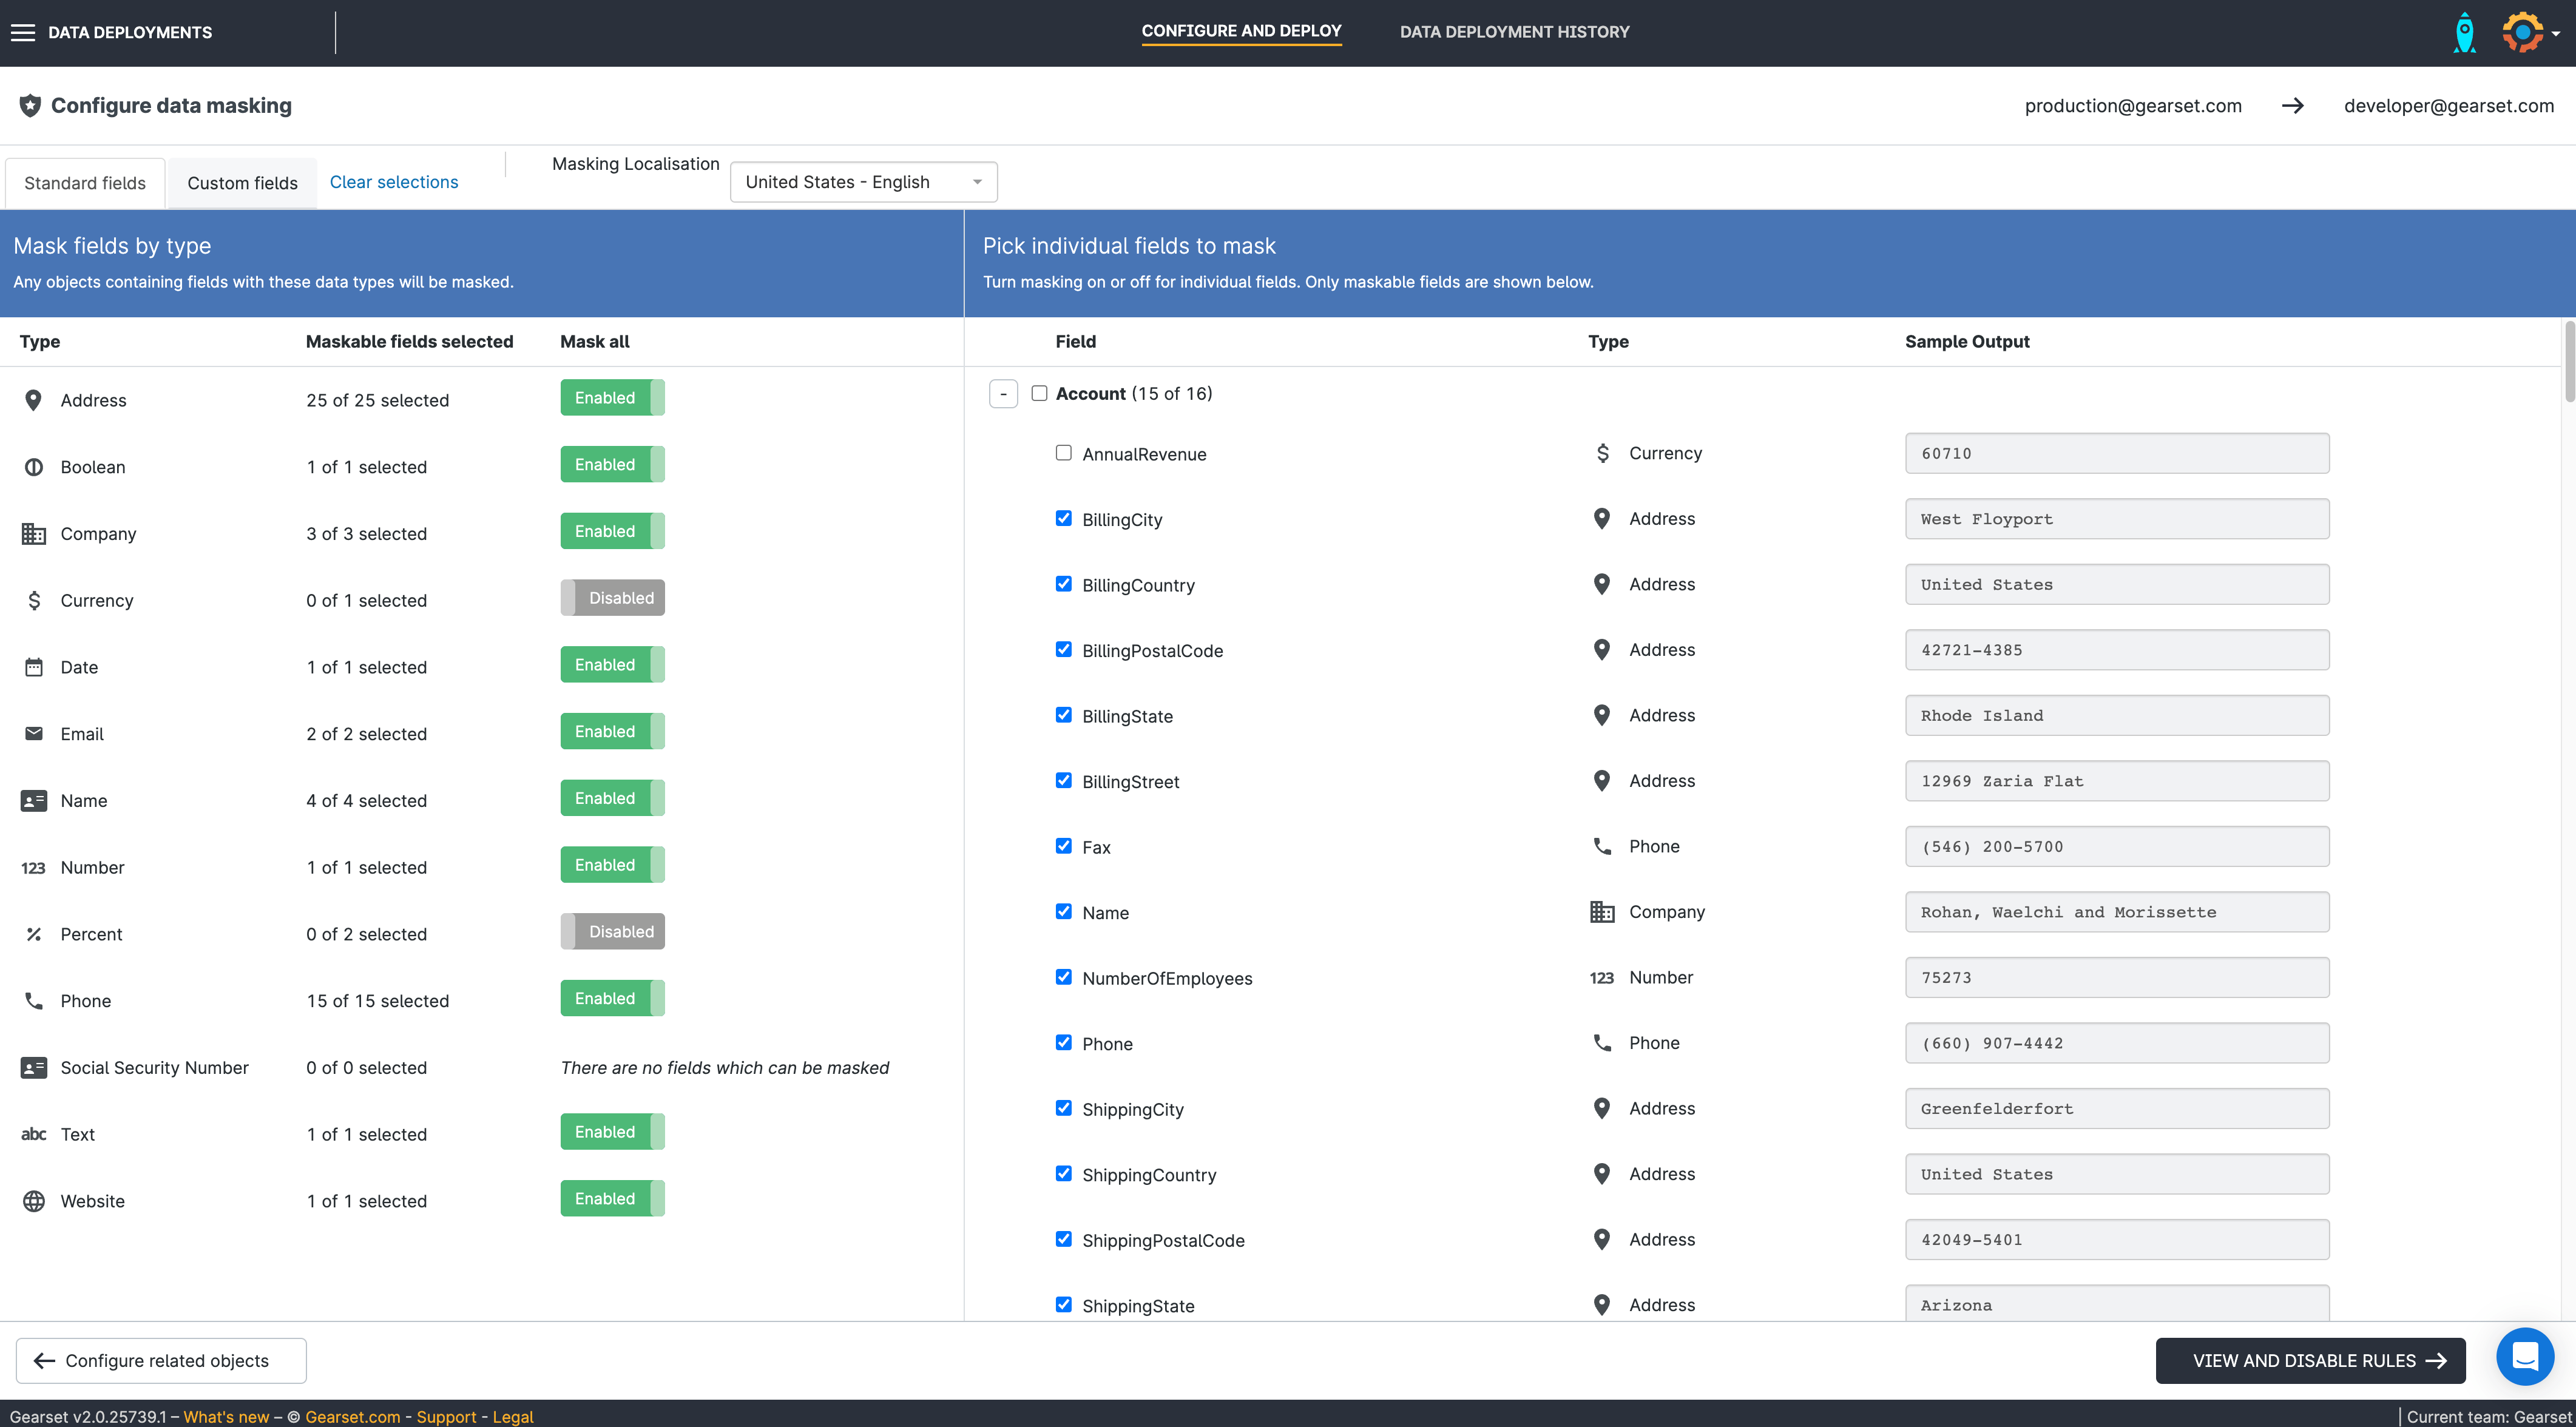The width and height of the screenshot is (2576, 1427).
Task: Click the Fax sample output field
Action: point(2116,847)
